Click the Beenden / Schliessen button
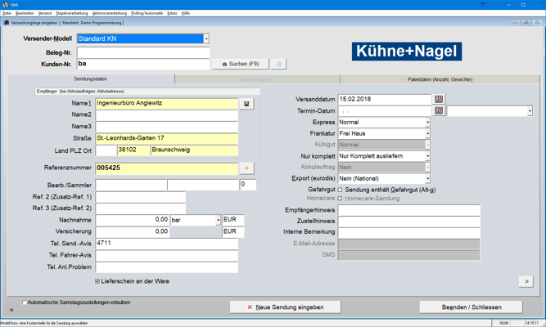This screenshot has height=327, width=546. (472, 307)
